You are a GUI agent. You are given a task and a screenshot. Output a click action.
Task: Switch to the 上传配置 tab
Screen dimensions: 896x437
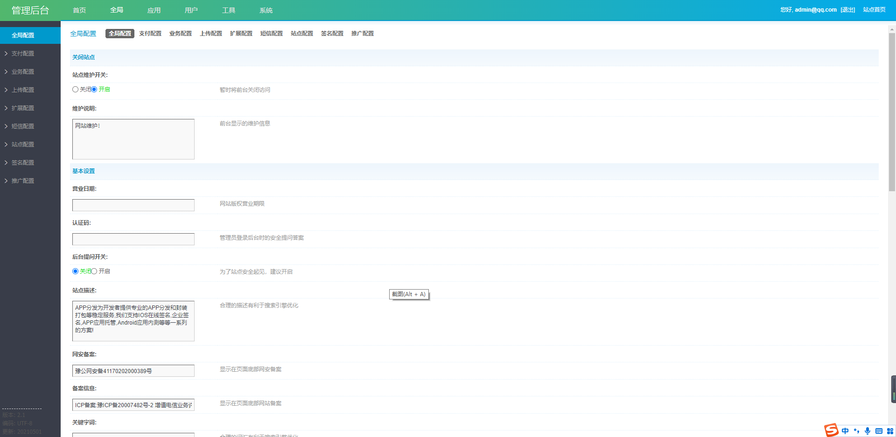(x=211, y=34)
